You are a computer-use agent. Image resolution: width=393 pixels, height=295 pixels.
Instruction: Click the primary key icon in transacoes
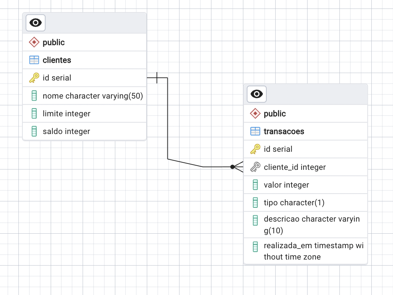pyautogui.click(x=255, y=149)
